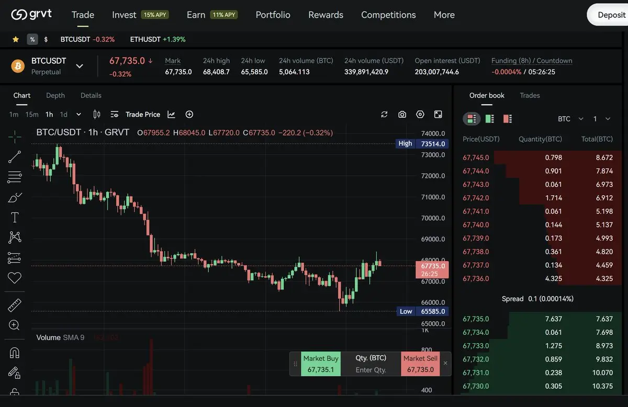Switch ticker display to dollar mode

tap(46, 39)
